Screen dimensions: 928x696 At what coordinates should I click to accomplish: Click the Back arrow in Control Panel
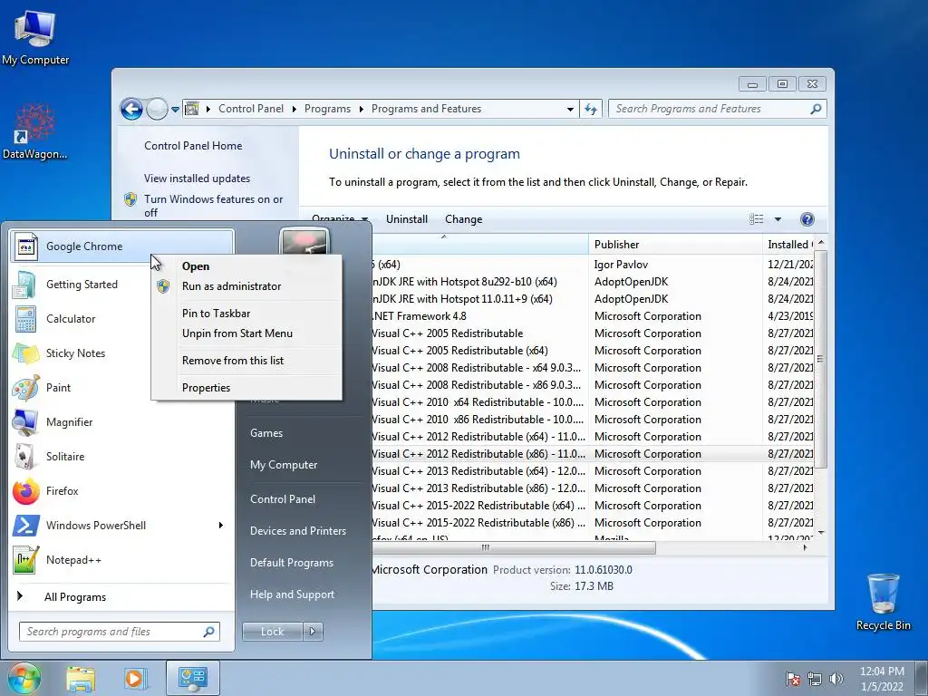pos(131,109)
